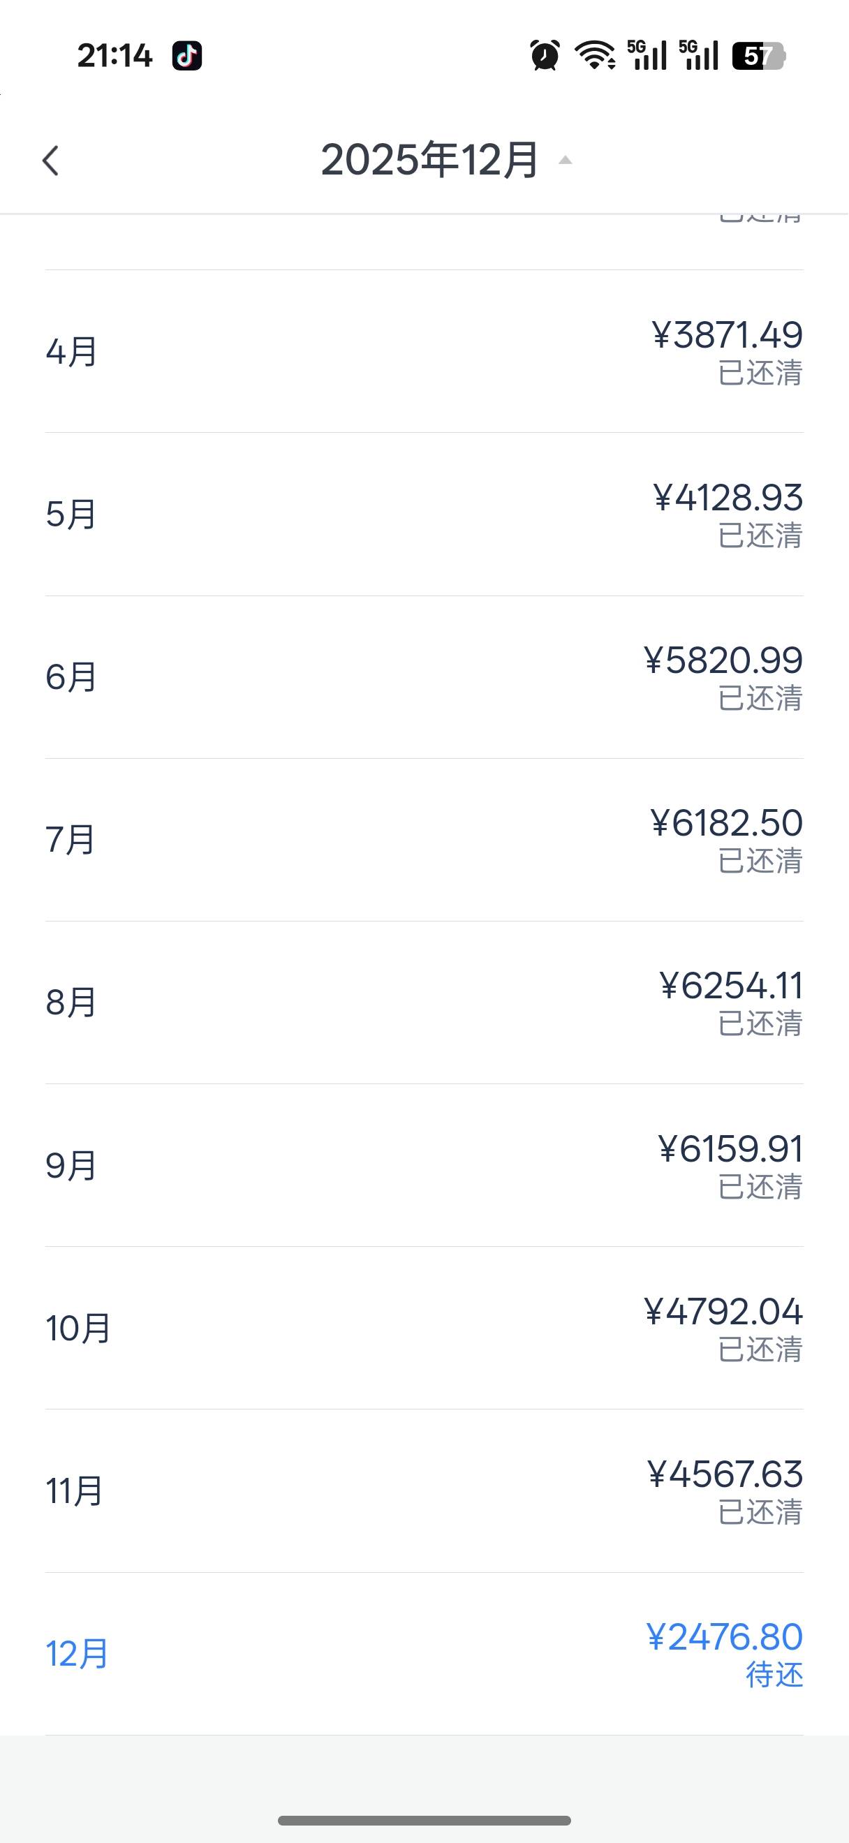Expand the month picker triangle arrow
The width and height of the screenshot is (849, 1843).
pyautogui.click(x=565, y=161)
